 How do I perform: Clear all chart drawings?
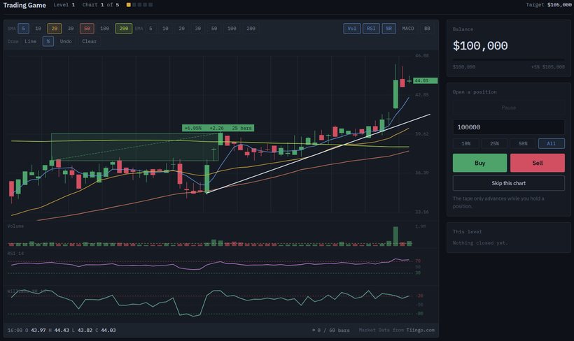click(90, 41)
